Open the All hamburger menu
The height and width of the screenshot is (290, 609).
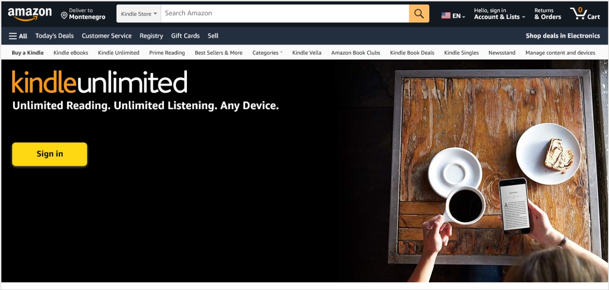point(18,36)
